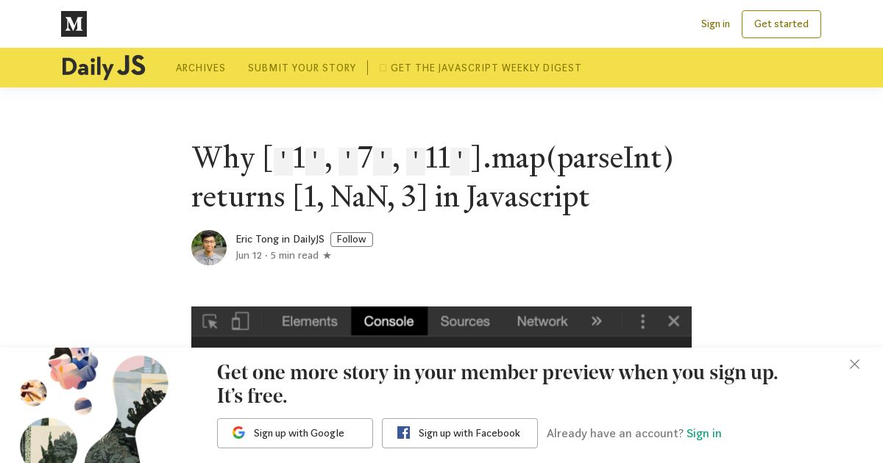
Task: Open the Network tab
Action: tap(542, 321)
